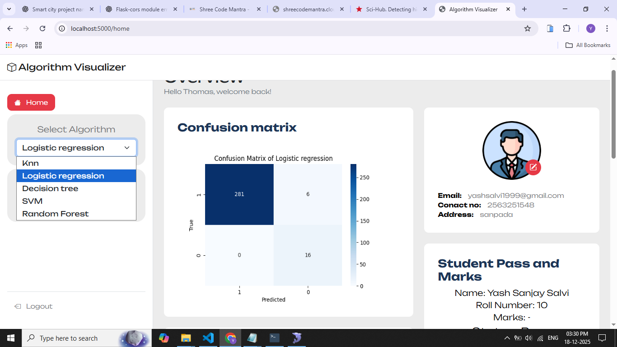Click the confusion matrix colorbar scale
Screen dimensions: 617x347
coord(353,225)
